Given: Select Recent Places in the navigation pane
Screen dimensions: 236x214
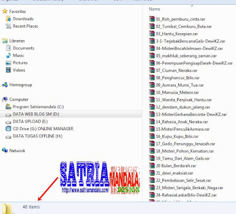Looking at the screenshot, I should pos(25,26).
